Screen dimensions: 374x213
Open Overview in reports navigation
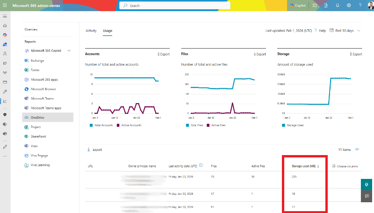[x=31, y=29]
